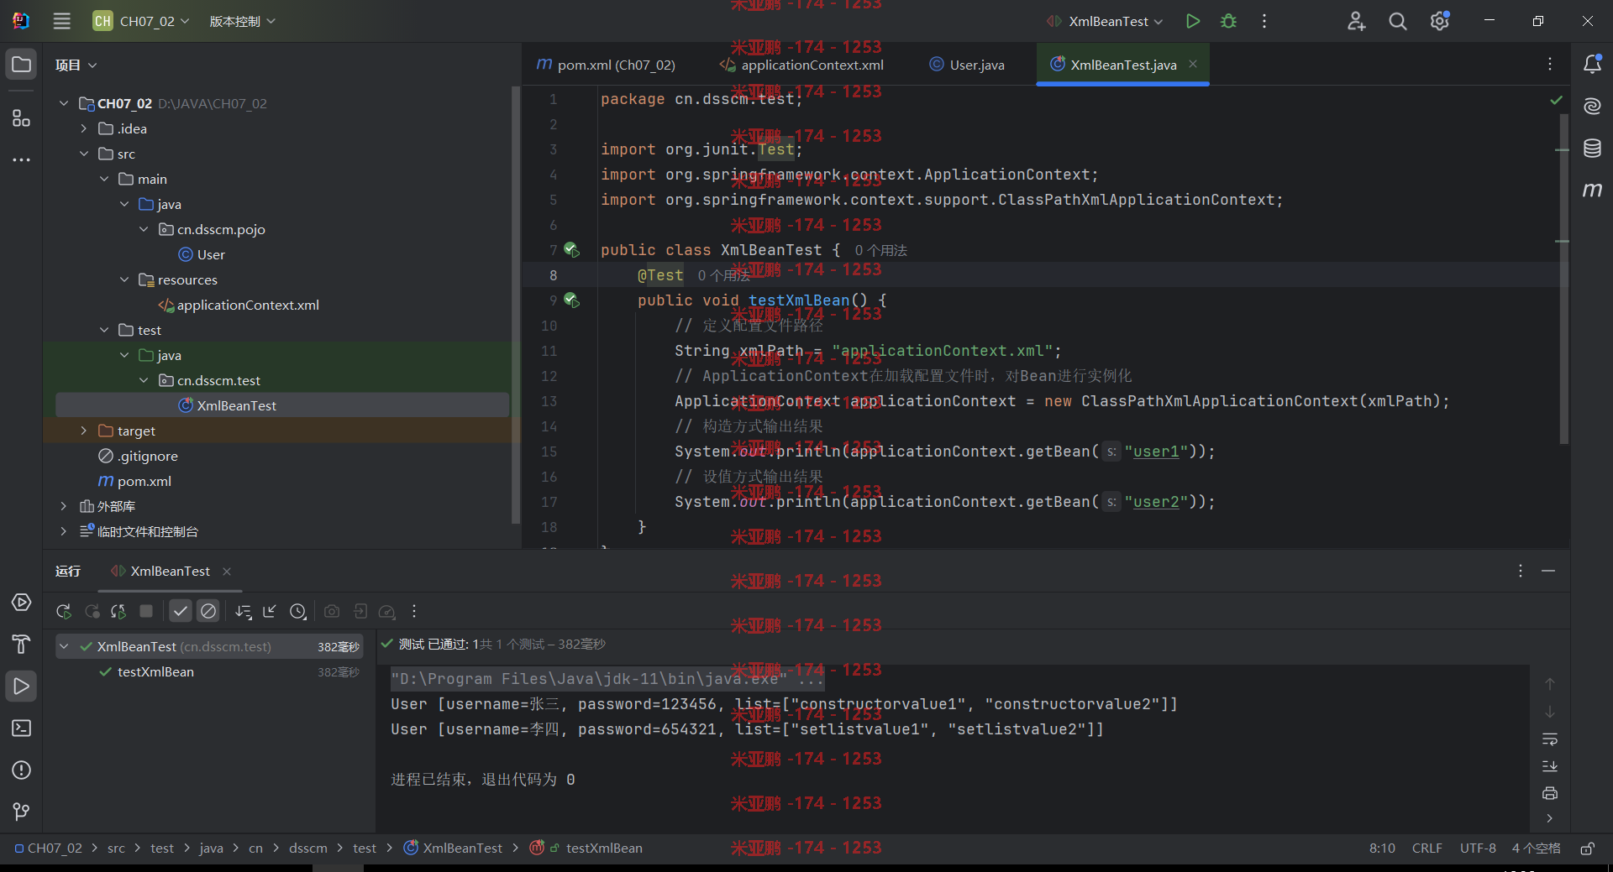Open the 版本控制 dropdown

[x=242, y=21]
